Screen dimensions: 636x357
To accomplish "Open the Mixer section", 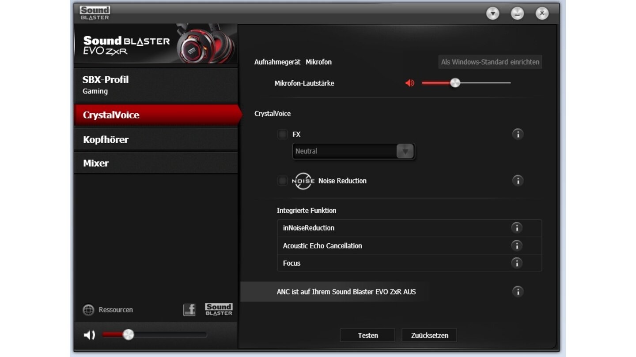I will pyautogui.click(x=156, y=163).
